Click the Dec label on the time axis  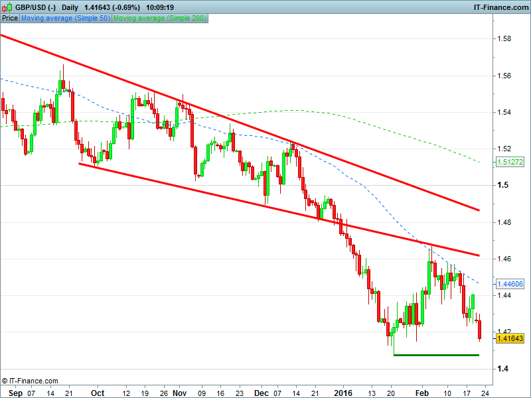pyautogui.click(x=263, y=392)
